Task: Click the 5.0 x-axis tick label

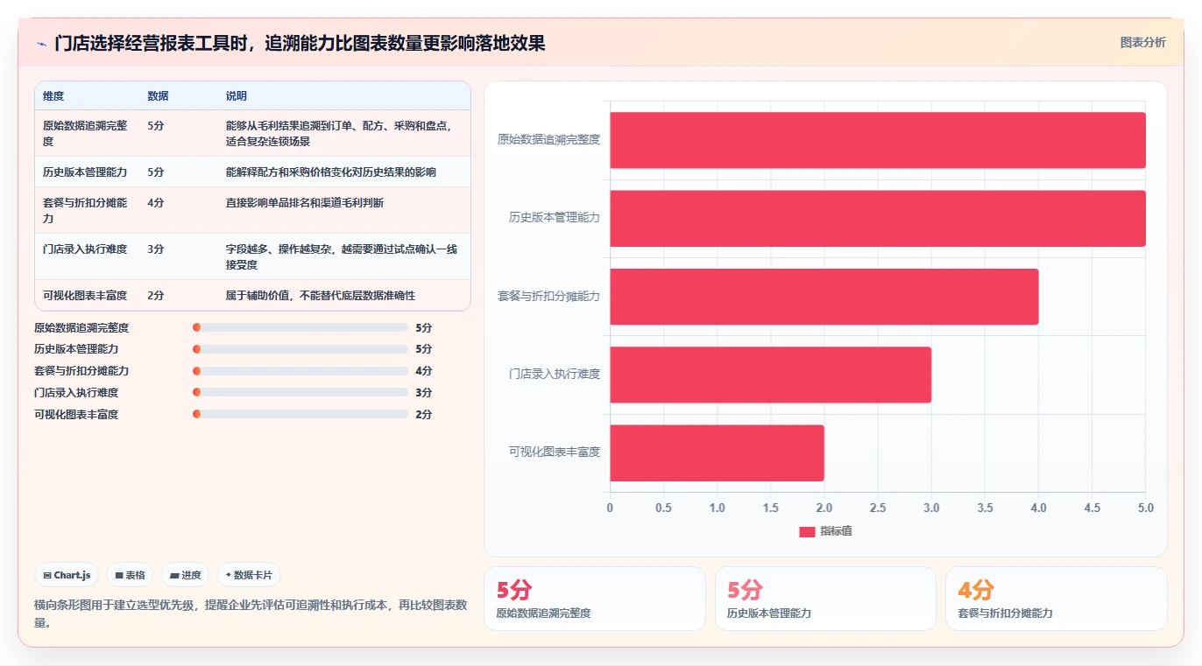Action: pos(1145,508)
